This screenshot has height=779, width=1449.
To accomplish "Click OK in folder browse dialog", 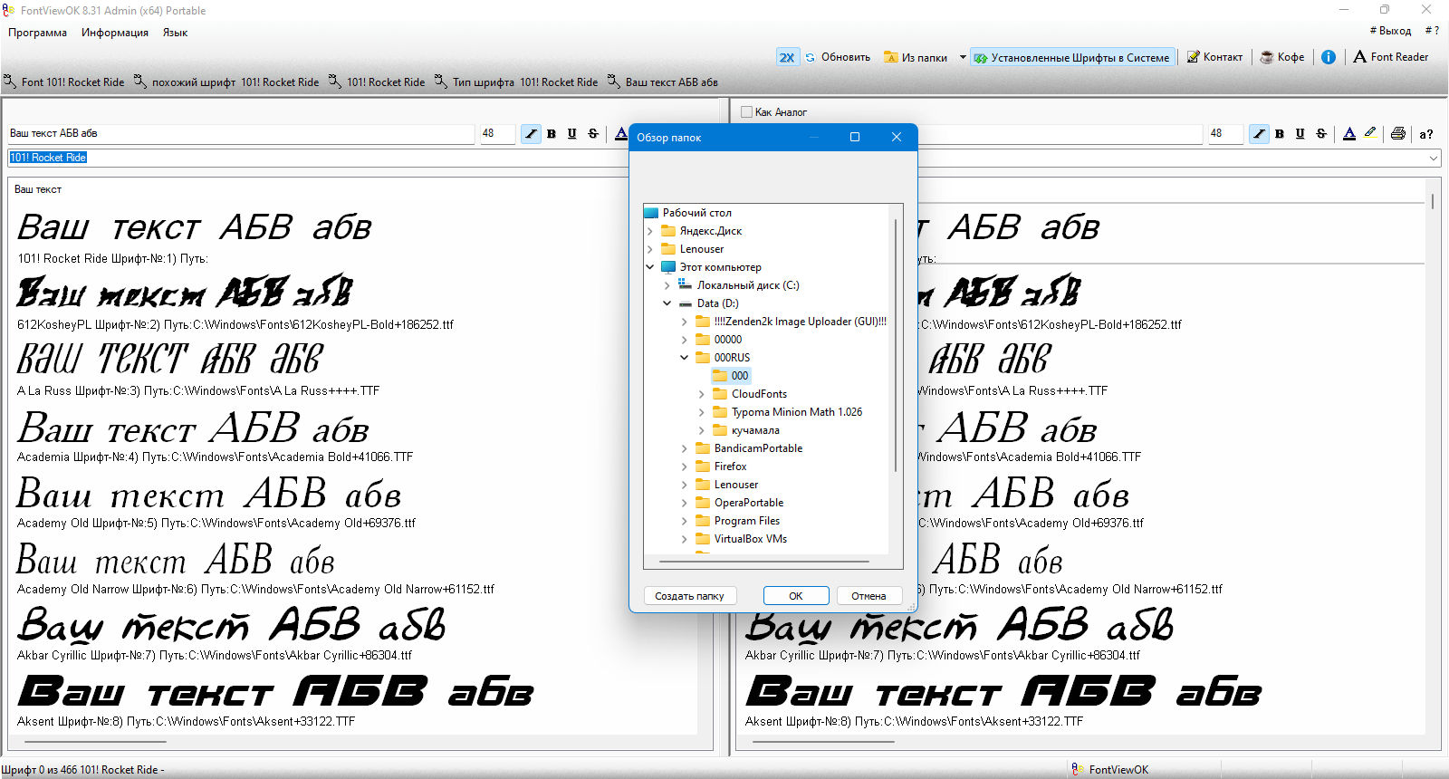I will 795,596.
